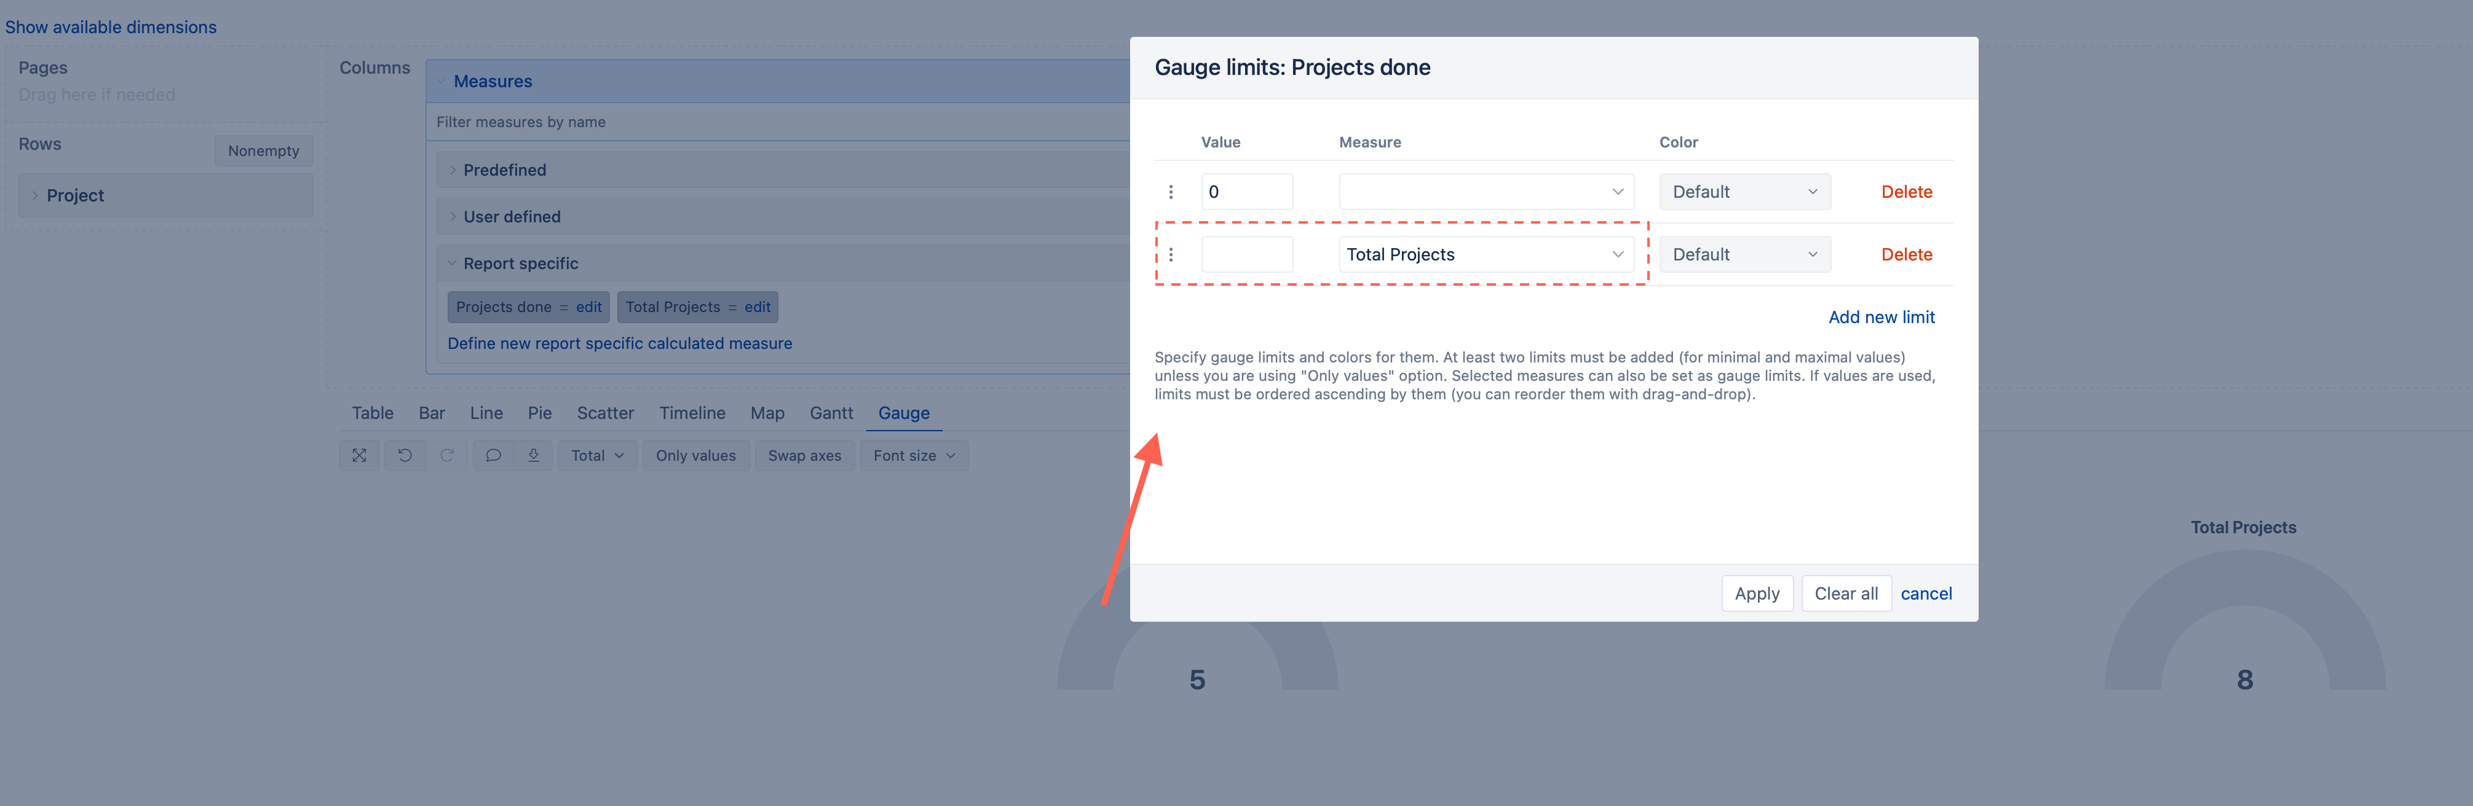Click Define new report specific calculated measure
This screenshot has width=2473, height=806.
coord(619,343)
